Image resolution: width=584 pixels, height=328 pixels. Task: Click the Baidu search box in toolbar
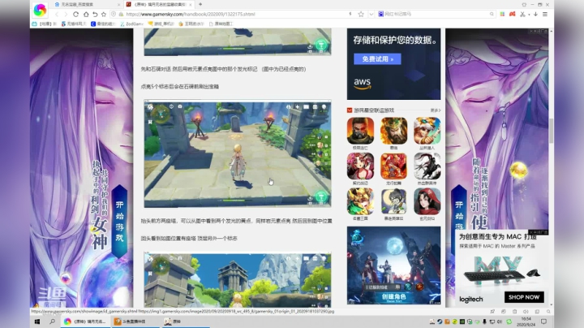[x=436, y=14]
